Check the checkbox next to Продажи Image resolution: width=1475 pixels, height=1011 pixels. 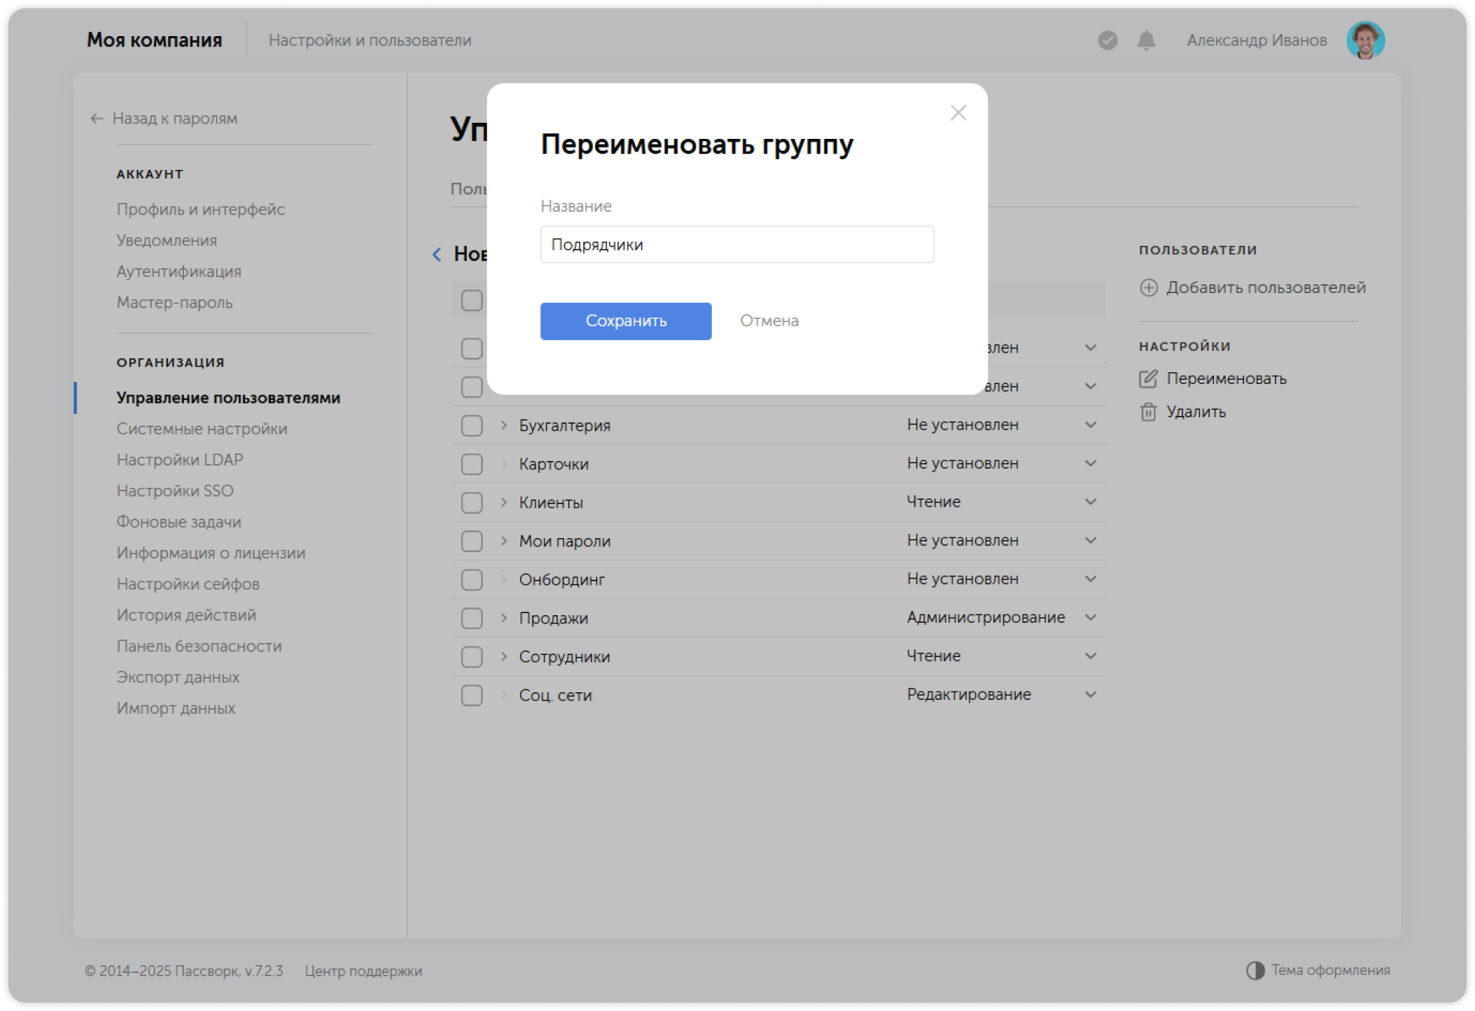tap(472, 617)
